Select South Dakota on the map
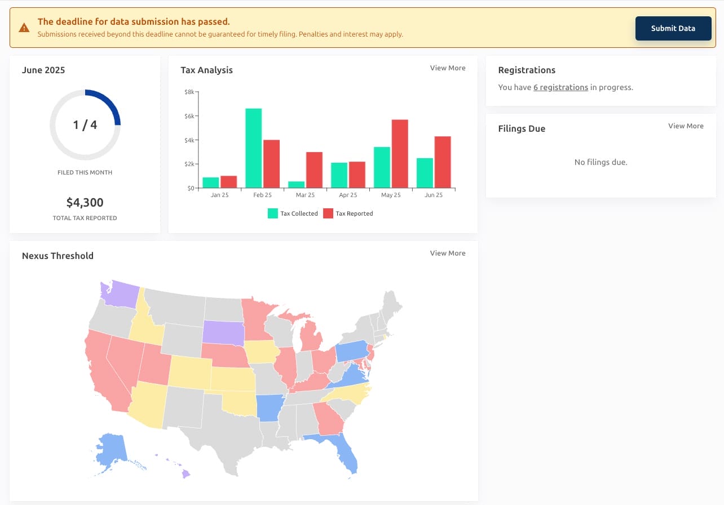Viewport: 724px width, 505px height. 223,333
